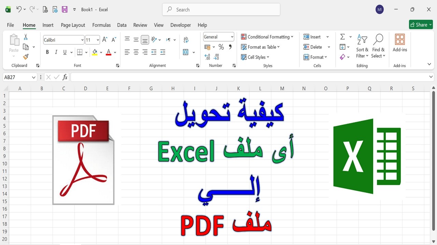Click the green Share button
The width and height of the screenshot is (437, 245).
pos(421,24)
